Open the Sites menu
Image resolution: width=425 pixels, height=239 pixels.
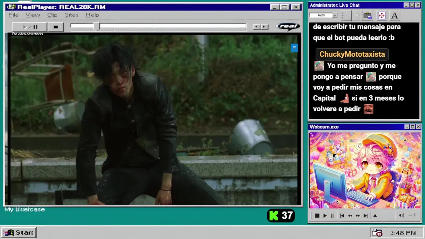point(71,15)
